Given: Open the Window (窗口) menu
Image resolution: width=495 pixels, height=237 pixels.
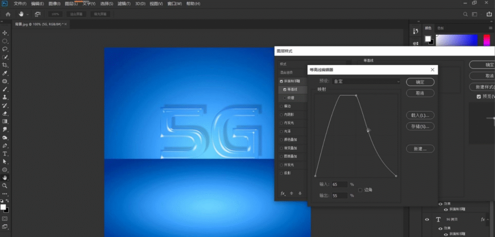Looking at the screenshot, I should point(175,4).
